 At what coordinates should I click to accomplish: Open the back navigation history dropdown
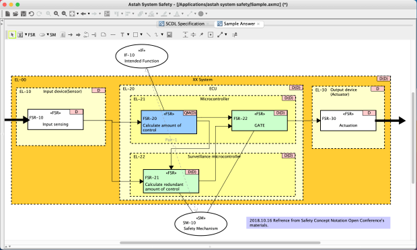click(x=89, y=13)
